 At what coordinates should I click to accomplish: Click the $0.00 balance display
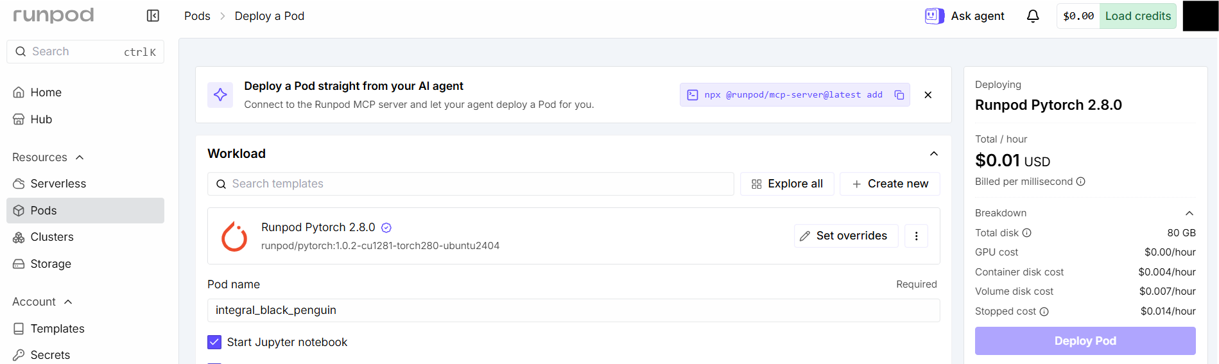click(1078, 16)
